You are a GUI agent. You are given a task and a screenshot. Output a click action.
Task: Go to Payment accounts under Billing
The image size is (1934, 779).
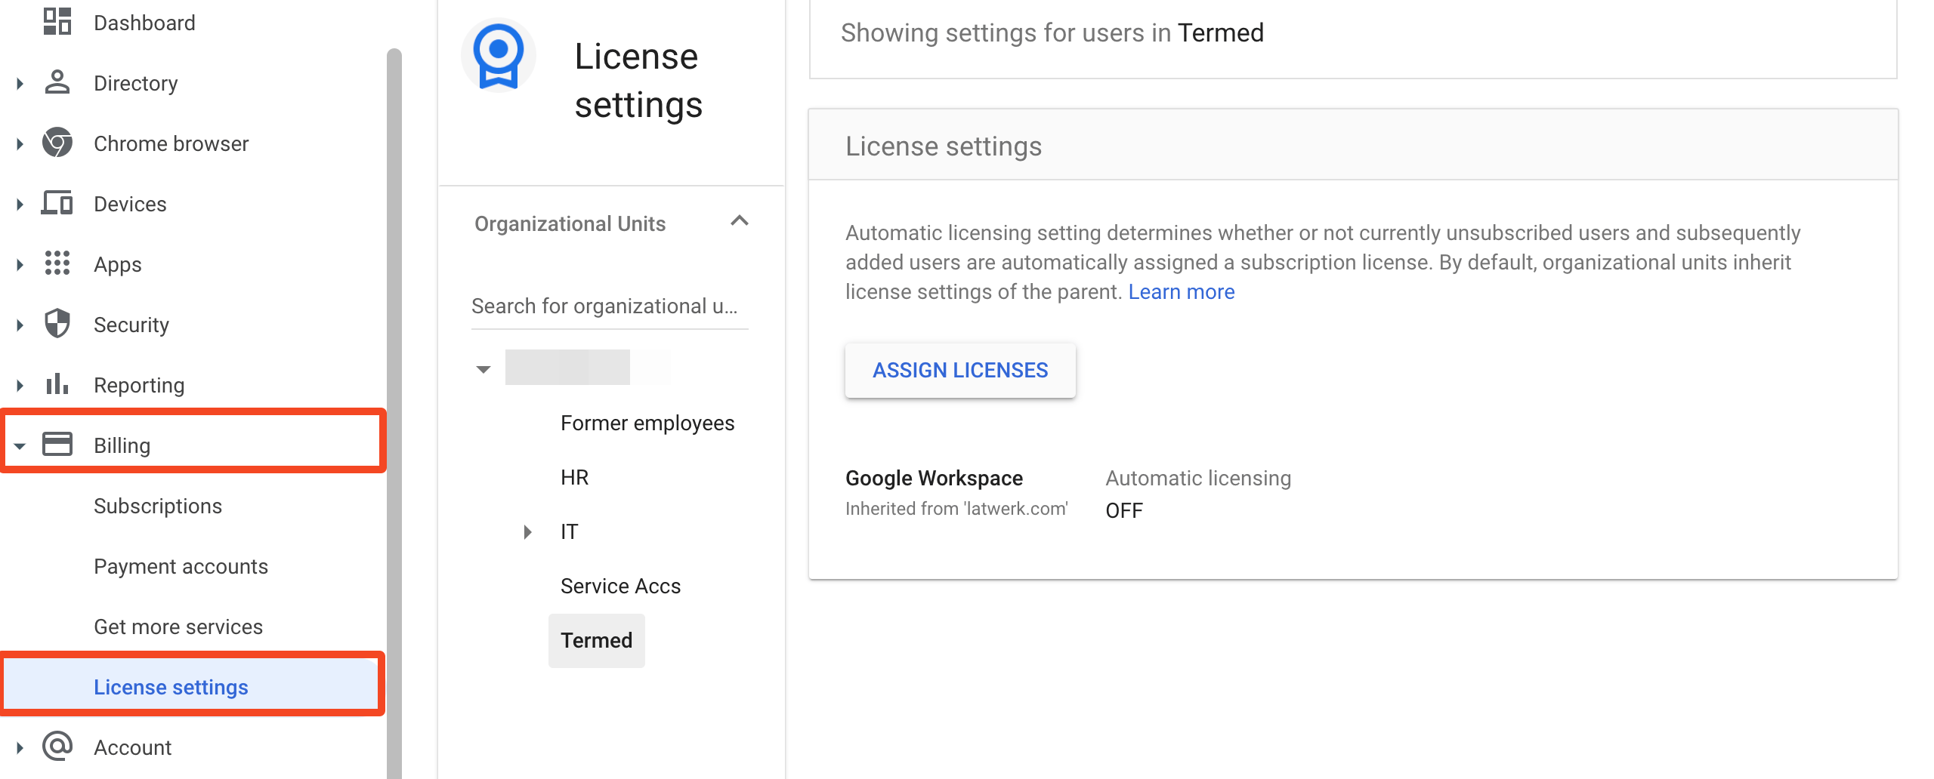181,566
